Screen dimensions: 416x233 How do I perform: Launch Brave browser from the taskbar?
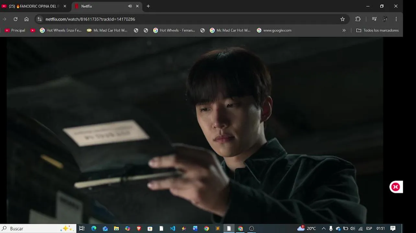[x=139, y=228]
